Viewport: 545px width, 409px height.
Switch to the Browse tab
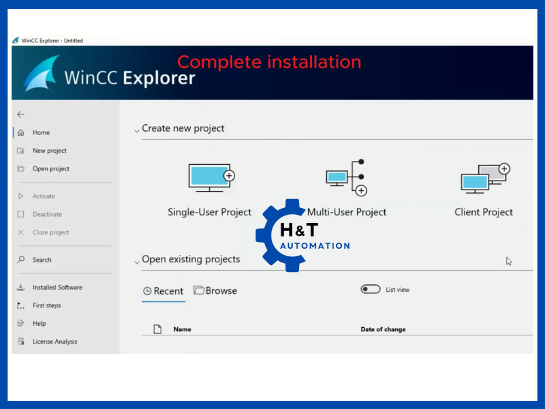coord(215,290)
